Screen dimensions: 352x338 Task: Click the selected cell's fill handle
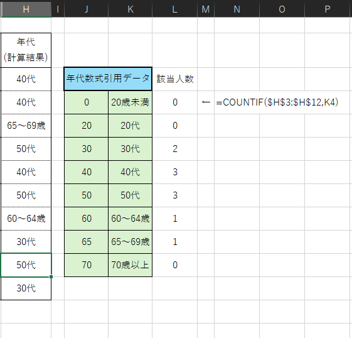(51, 277)
